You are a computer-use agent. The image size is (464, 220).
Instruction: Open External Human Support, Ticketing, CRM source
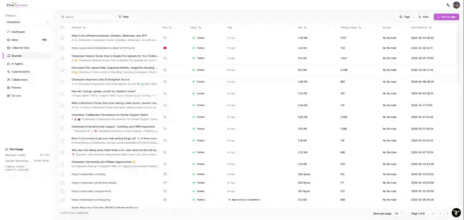point(113,126)
